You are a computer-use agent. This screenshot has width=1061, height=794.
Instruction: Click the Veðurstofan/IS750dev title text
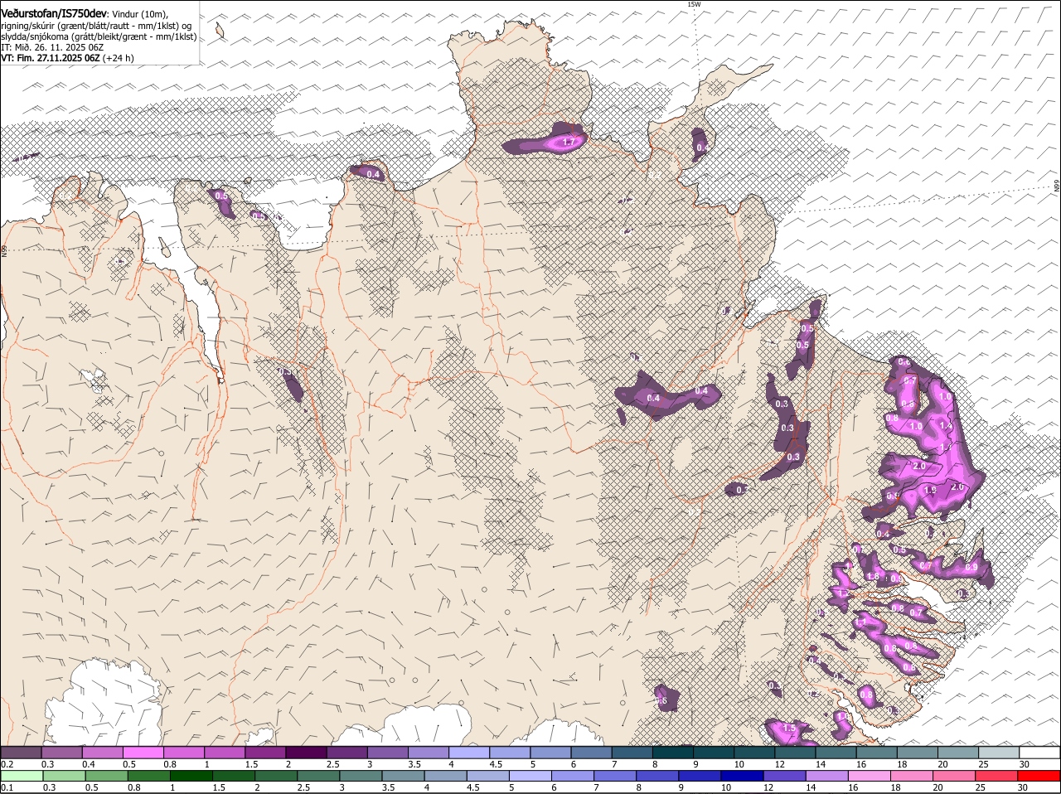54,13
